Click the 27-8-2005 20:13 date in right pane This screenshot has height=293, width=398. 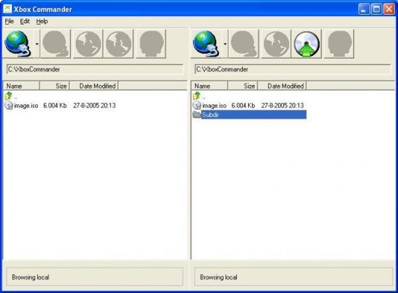[282, 105]
